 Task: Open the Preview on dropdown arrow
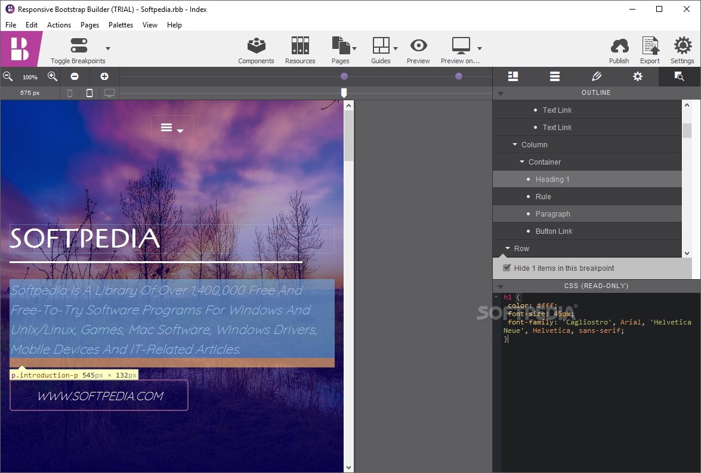click(479, 48)
